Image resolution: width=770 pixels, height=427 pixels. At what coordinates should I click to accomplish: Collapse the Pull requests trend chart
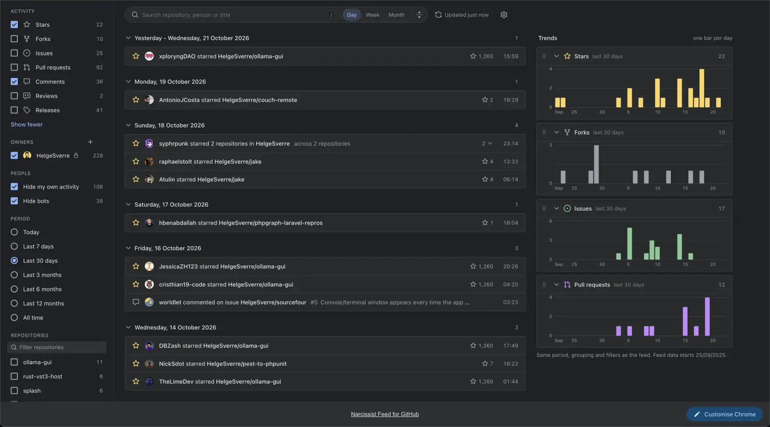(x=556, y=285)
